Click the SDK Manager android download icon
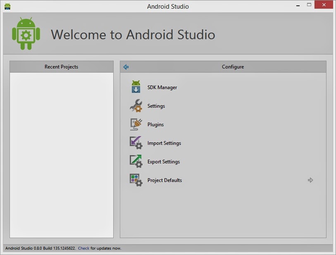The height and width of the screenshot is (255, 336). coord(136,87)
